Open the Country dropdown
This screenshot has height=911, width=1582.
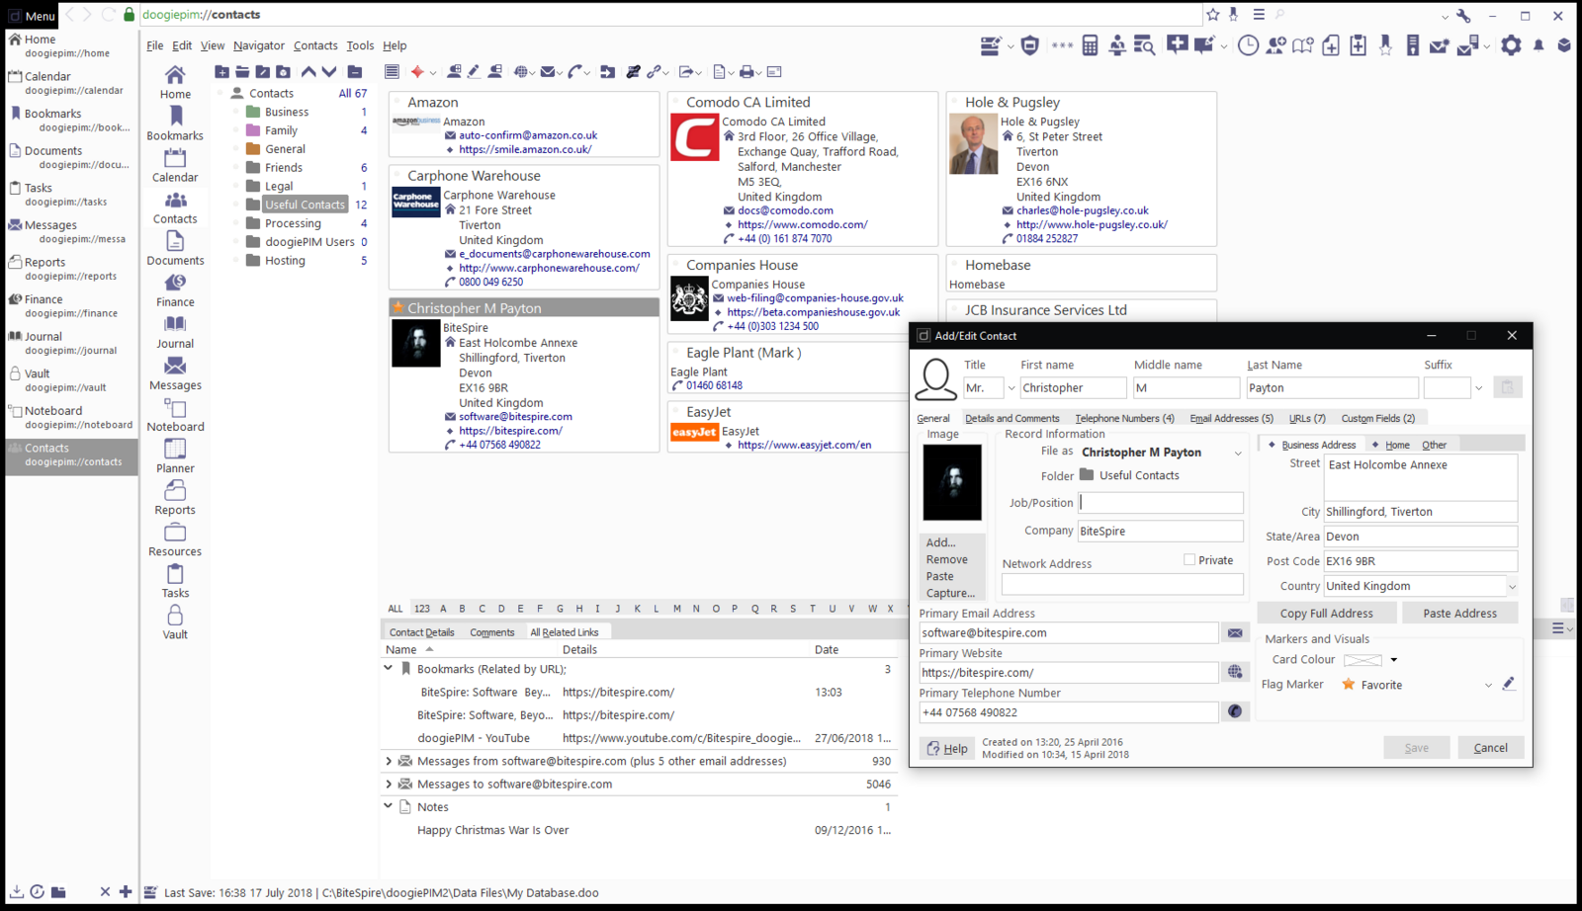click(x=1512, y=586)
